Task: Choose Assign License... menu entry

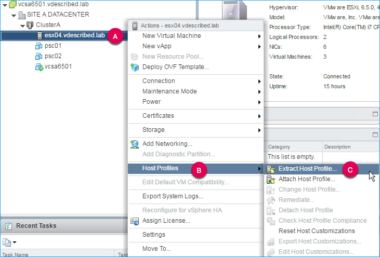Action: tap(195, 221)
